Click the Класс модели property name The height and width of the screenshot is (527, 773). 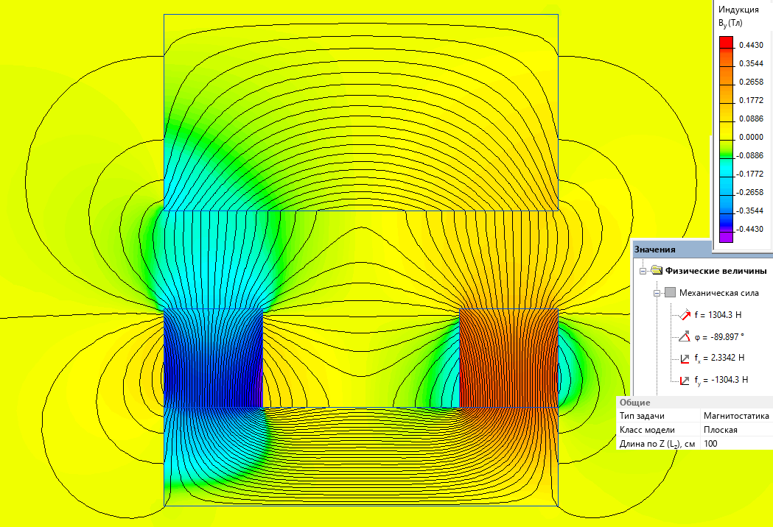tap(647, 430)
